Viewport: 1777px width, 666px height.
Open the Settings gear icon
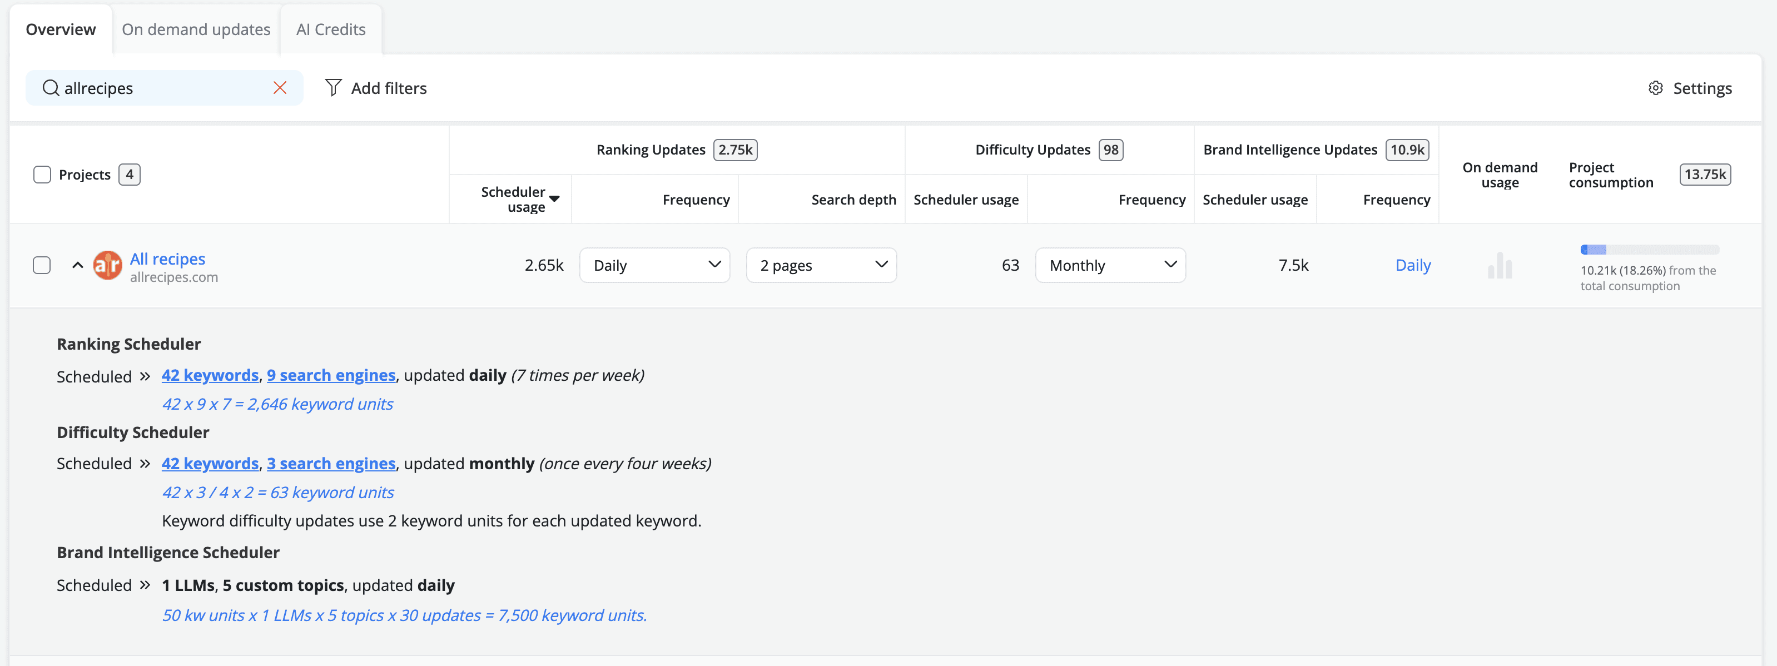[1656, 88]
